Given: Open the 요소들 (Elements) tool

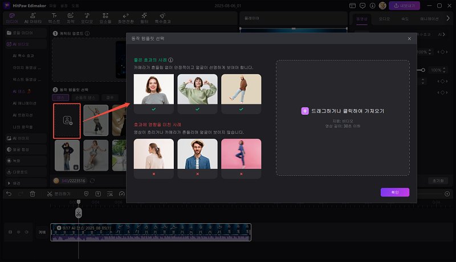Looking at the screenshot, I should tap(105, 18).
